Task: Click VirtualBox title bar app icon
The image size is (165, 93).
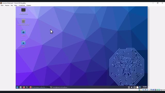Action: [x=1, y=3]
